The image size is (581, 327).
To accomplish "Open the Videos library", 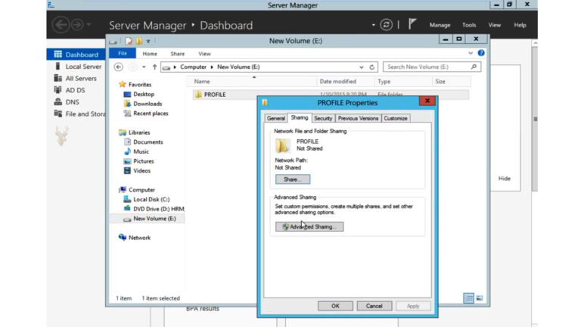I will tap(142, 171).
